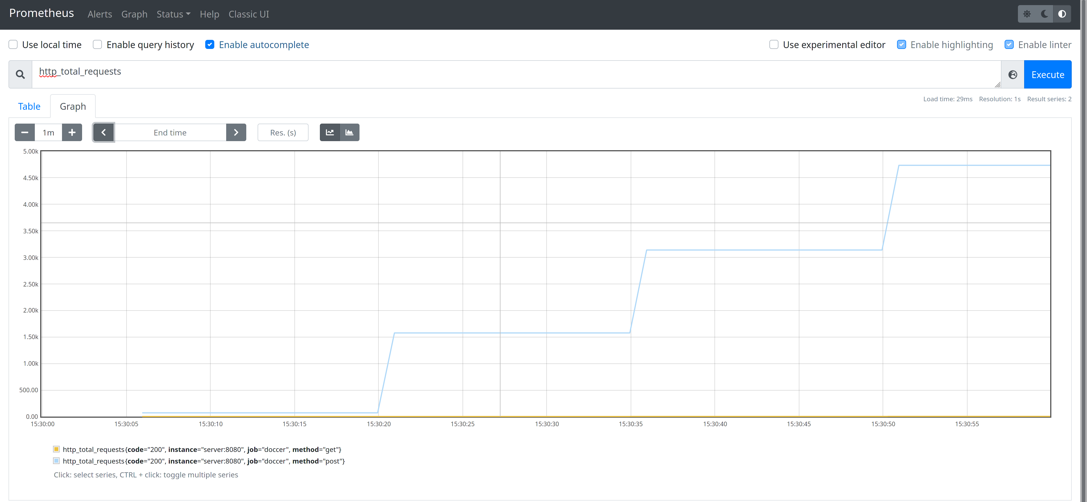Focus the http_total_requests query input
The image size is (1087, 502).
517,75
